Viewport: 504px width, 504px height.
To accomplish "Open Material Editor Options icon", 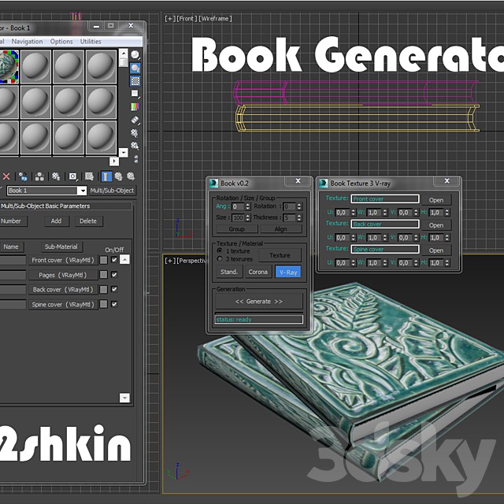I will (135, 133).
